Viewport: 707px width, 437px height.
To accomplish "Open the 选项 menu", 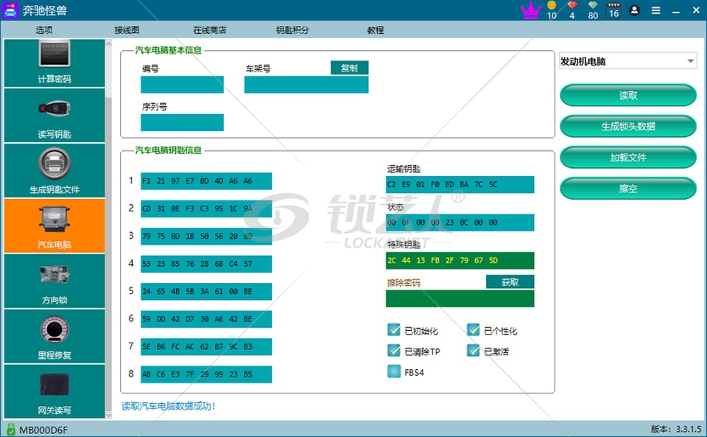I will click(44, 29).
